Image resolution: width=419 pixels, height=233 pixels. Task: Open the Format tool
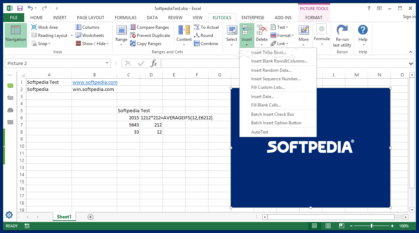coord(282,36)
